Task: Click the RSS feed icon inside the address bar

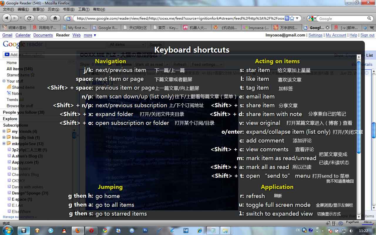Action: [287, 18]
